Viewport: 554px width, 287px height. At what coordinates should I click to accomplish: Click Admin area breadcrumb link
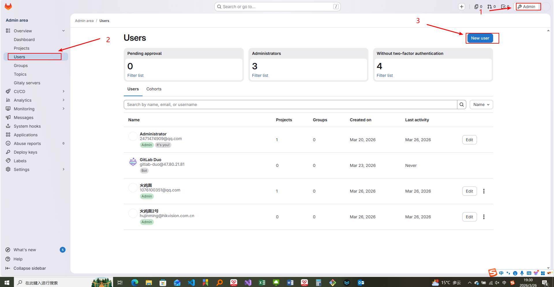84,21
